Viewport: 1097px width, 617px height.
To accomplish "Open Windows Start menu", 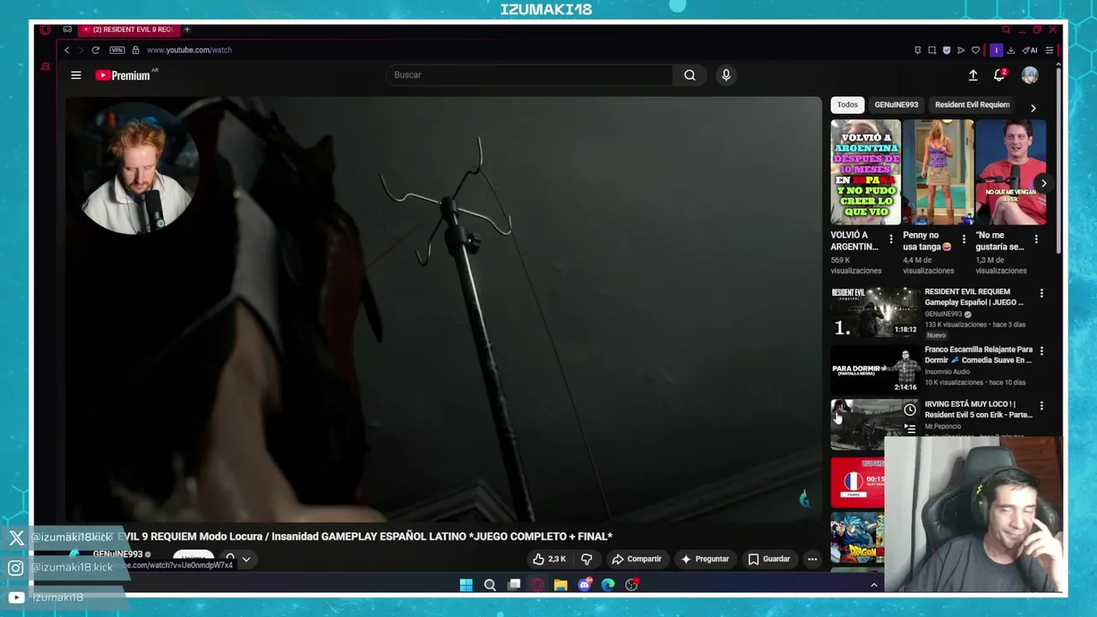I will [x=465, y=584].
